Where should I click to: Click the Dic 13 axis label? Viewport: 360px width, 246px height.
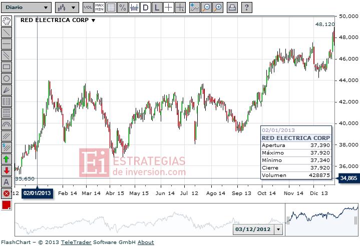coord(319,193)
